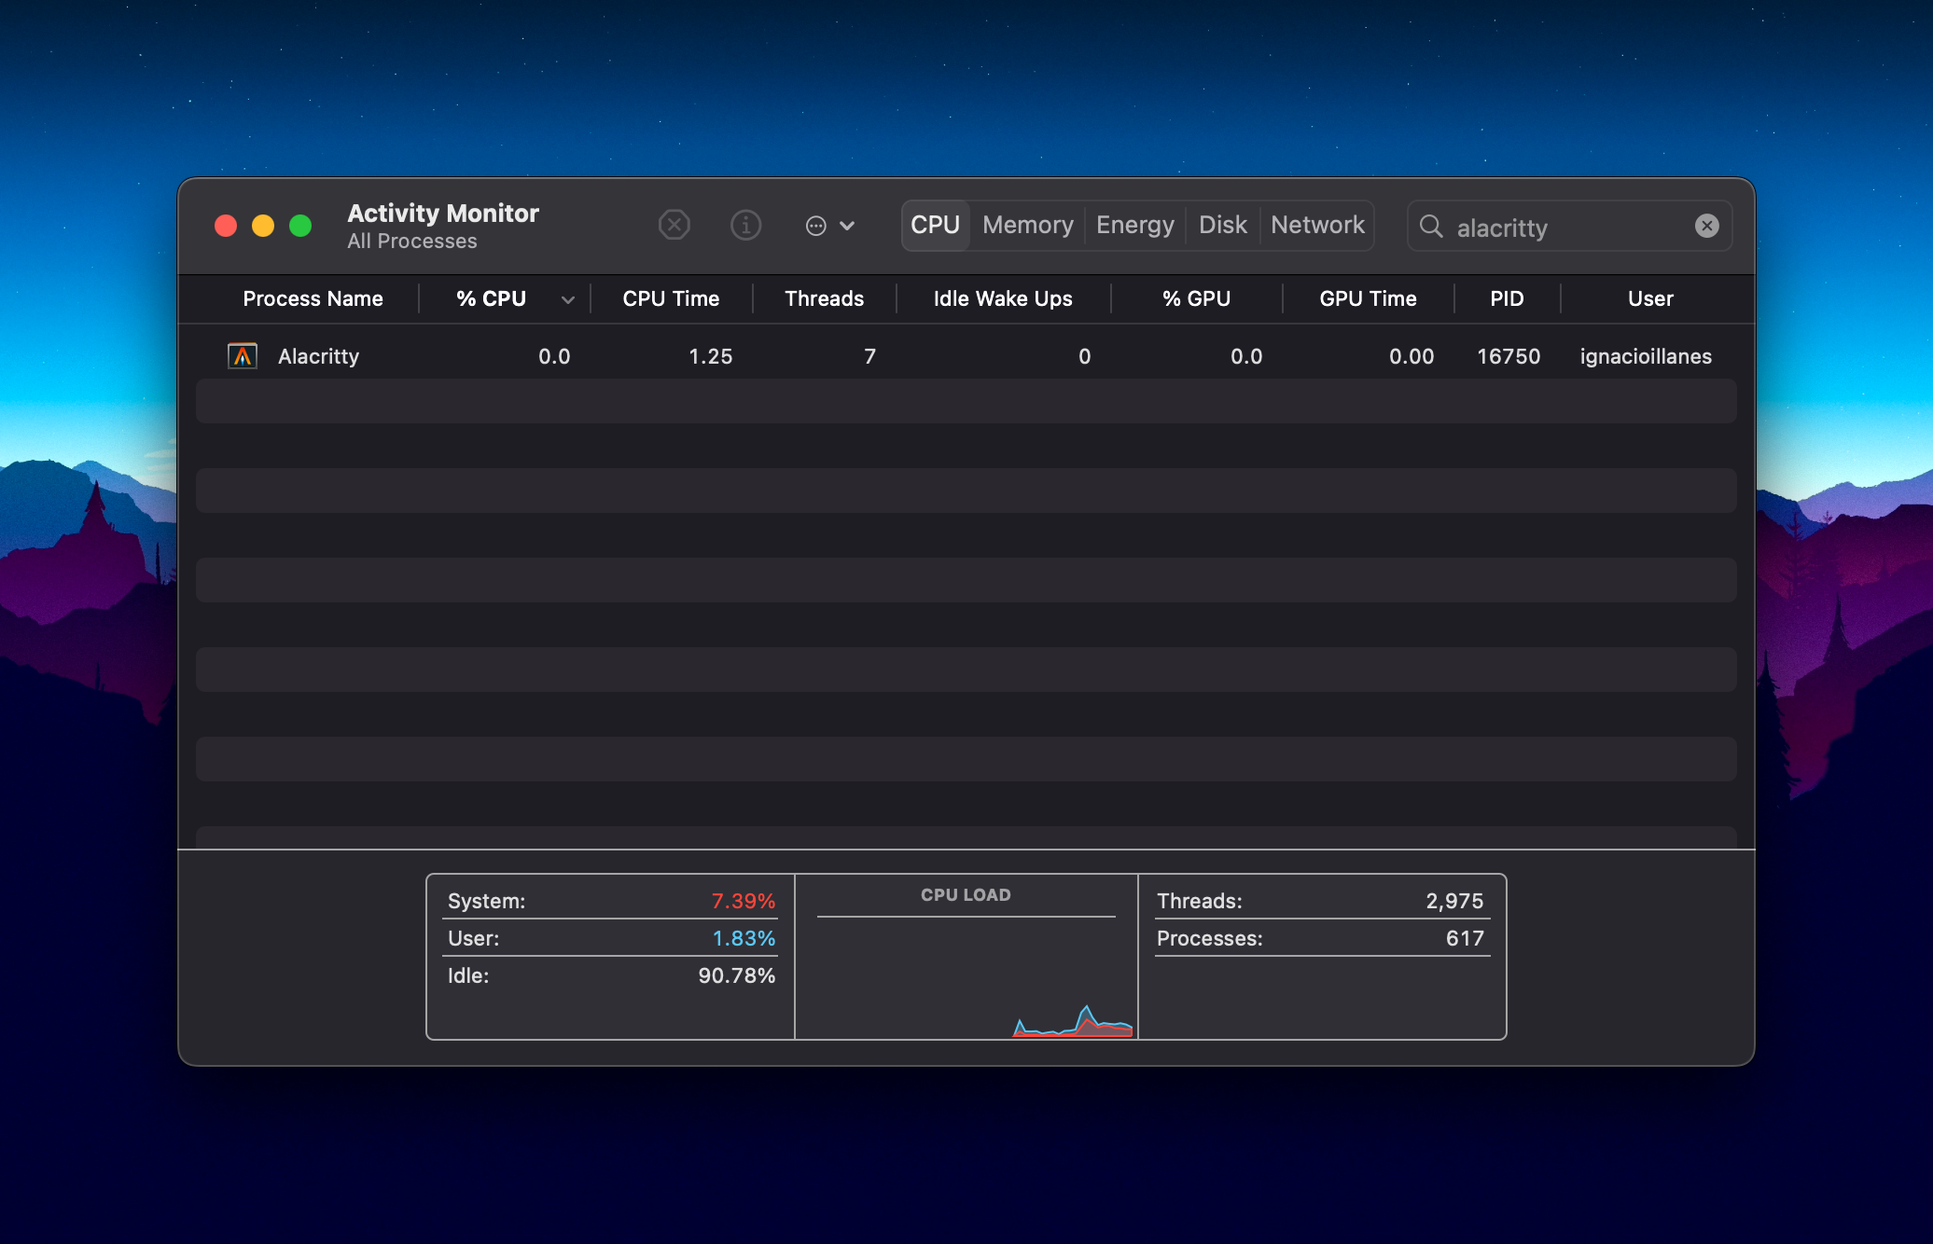1933x1244 pixels.
Task: Sort by Threads column header
Action: (x=824, y=299)
